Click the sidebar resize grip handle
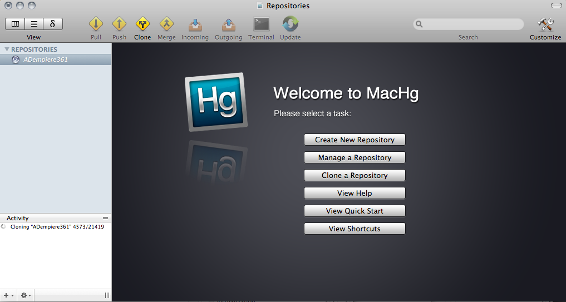Image resolution: width=566 pixels, height=302 pixels. tap(107, 295)
